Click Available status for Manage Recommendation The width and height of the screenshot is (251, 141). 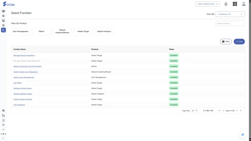pos(174,55)
